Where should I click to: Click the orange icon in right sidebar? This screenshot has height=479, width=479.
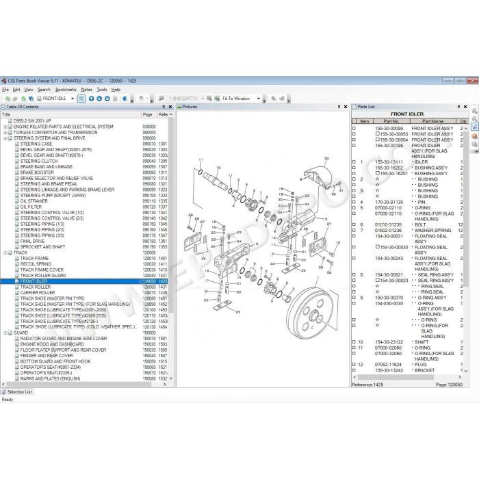click(x=474, y=136)
